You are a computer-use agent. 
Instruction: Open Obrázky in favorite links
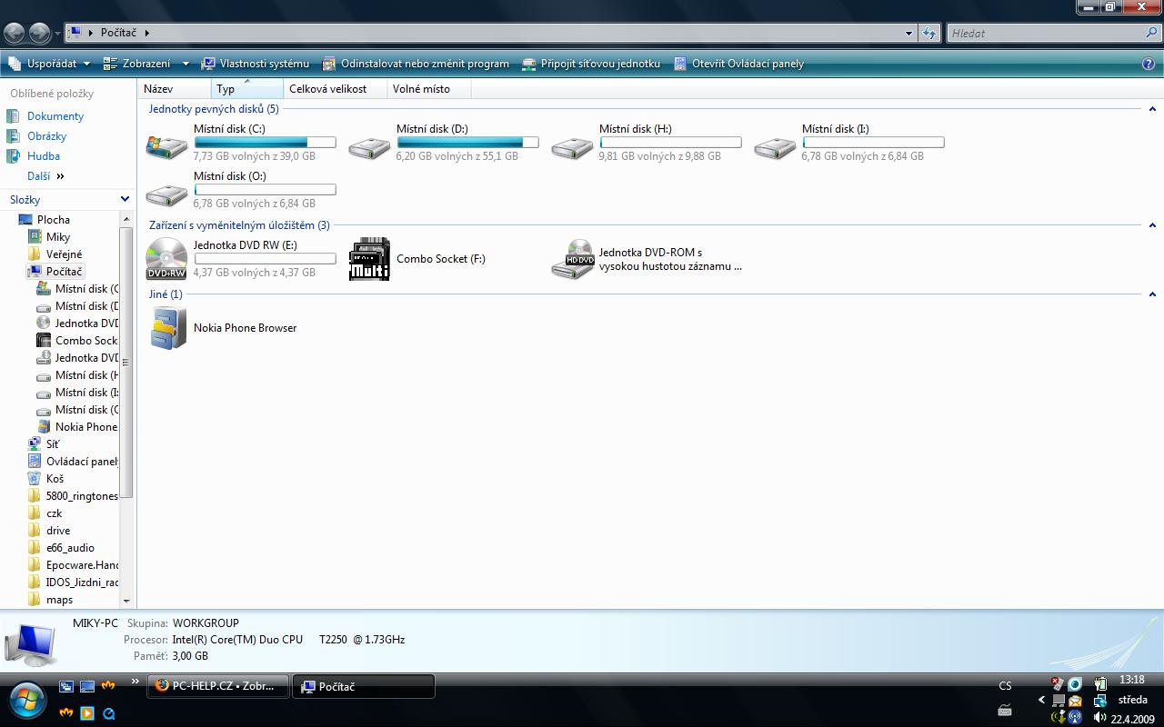click(x=46, y=136)
